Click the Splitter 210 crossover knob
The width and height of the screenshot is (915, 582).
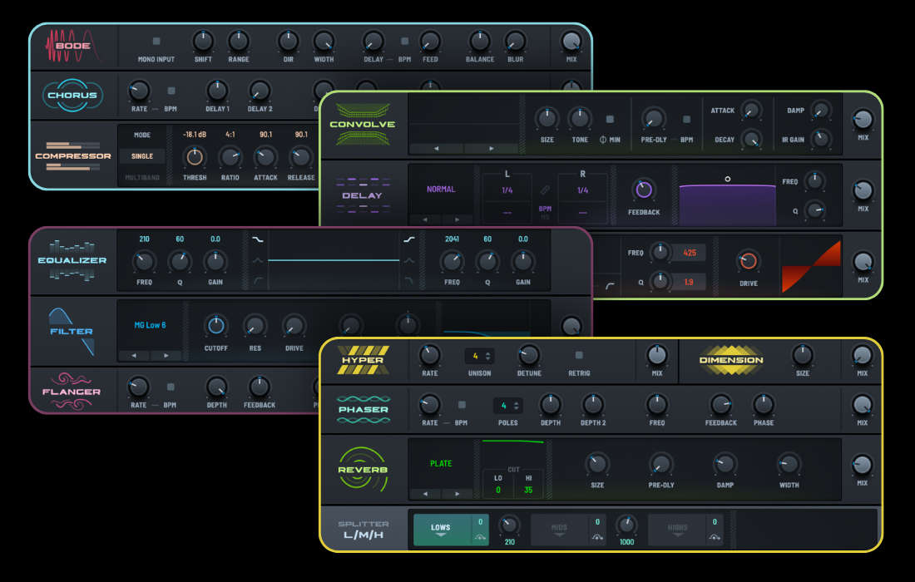coord(509,525)
